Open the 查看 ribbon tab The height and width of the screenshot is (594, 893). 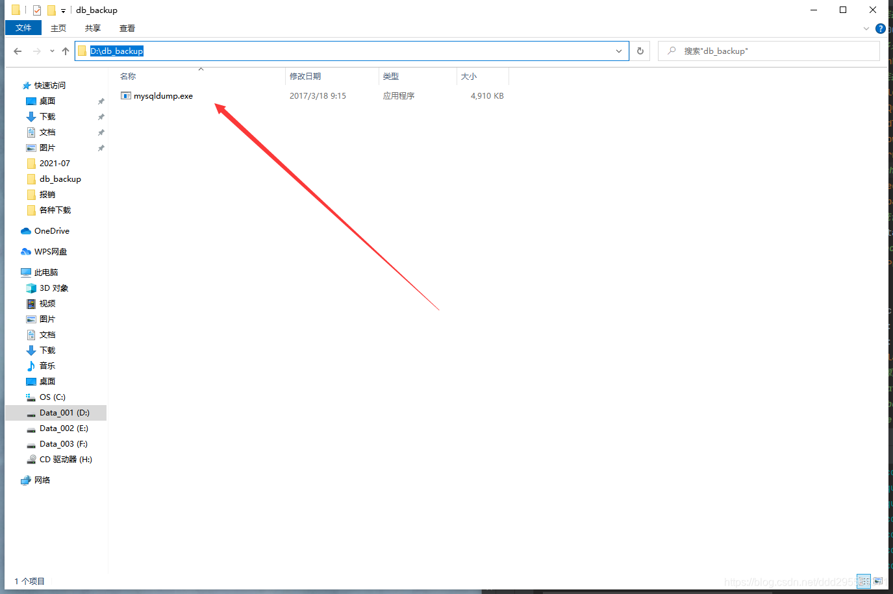point(127,28)
